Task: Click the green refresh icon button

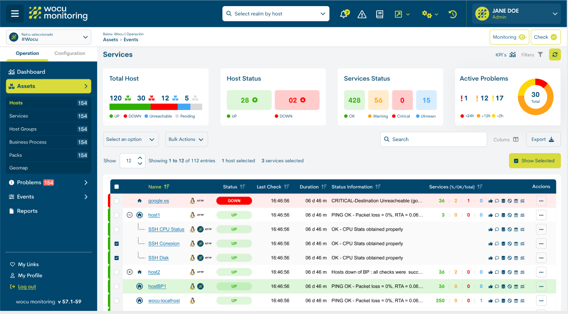Action: [x=555, y=54]
